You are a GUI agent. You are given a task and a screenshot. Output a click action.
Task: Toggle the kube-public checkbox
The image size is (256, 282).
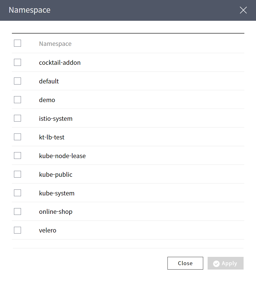[17, 174]
